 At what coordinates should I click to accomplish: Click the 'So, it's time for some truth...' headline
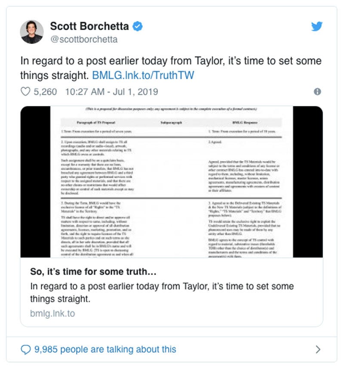pos(93,272)
